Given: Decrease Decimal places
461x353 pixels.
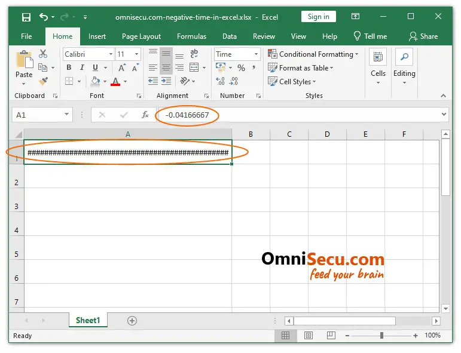Looking at the screenshot, I should 233,81.
